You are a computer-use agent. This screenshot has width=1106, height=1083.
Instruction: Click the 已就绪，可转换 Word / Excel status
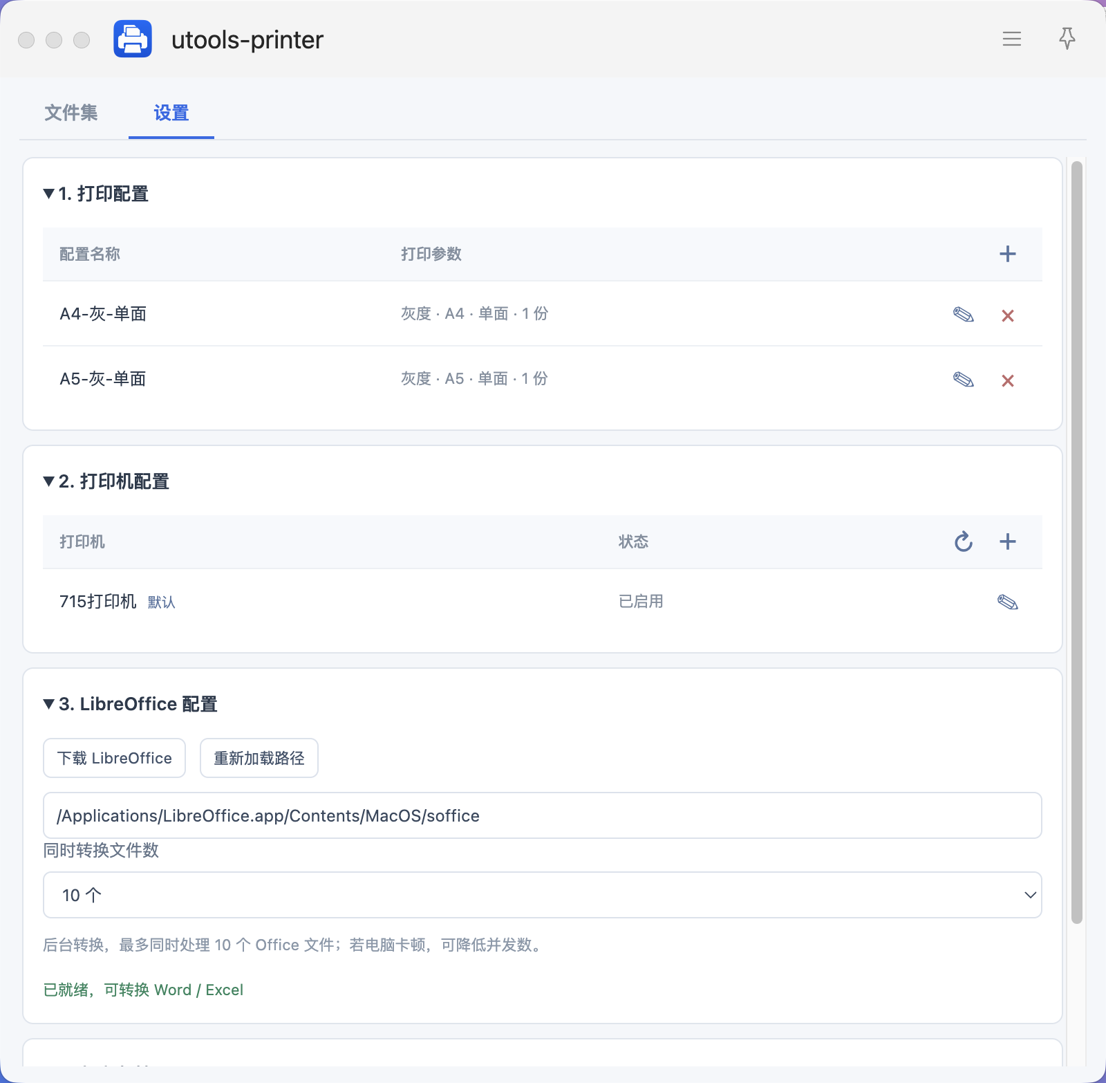(x=143, y=990)
